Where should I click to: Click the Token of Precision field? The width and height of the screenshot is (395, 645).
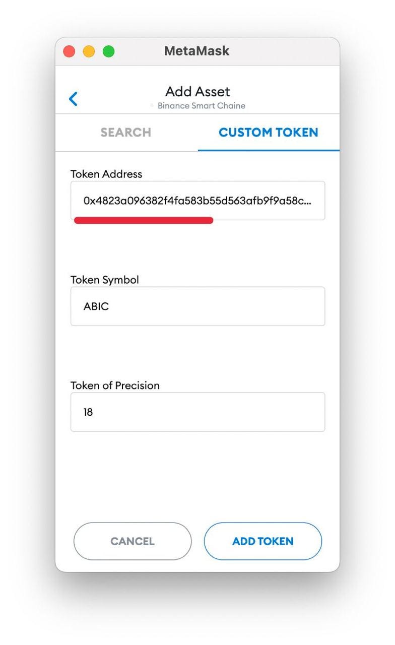coord(197,412)
